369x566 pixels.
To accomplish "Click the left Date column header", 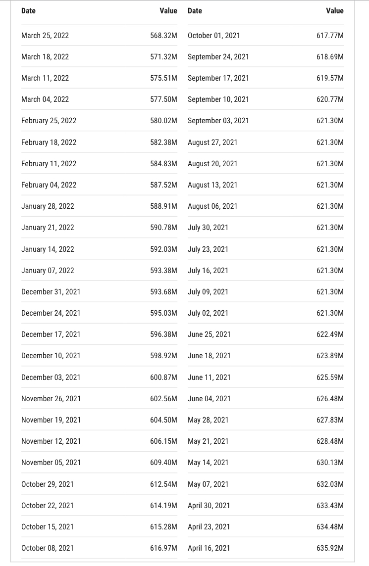I will tap(28, 11).
